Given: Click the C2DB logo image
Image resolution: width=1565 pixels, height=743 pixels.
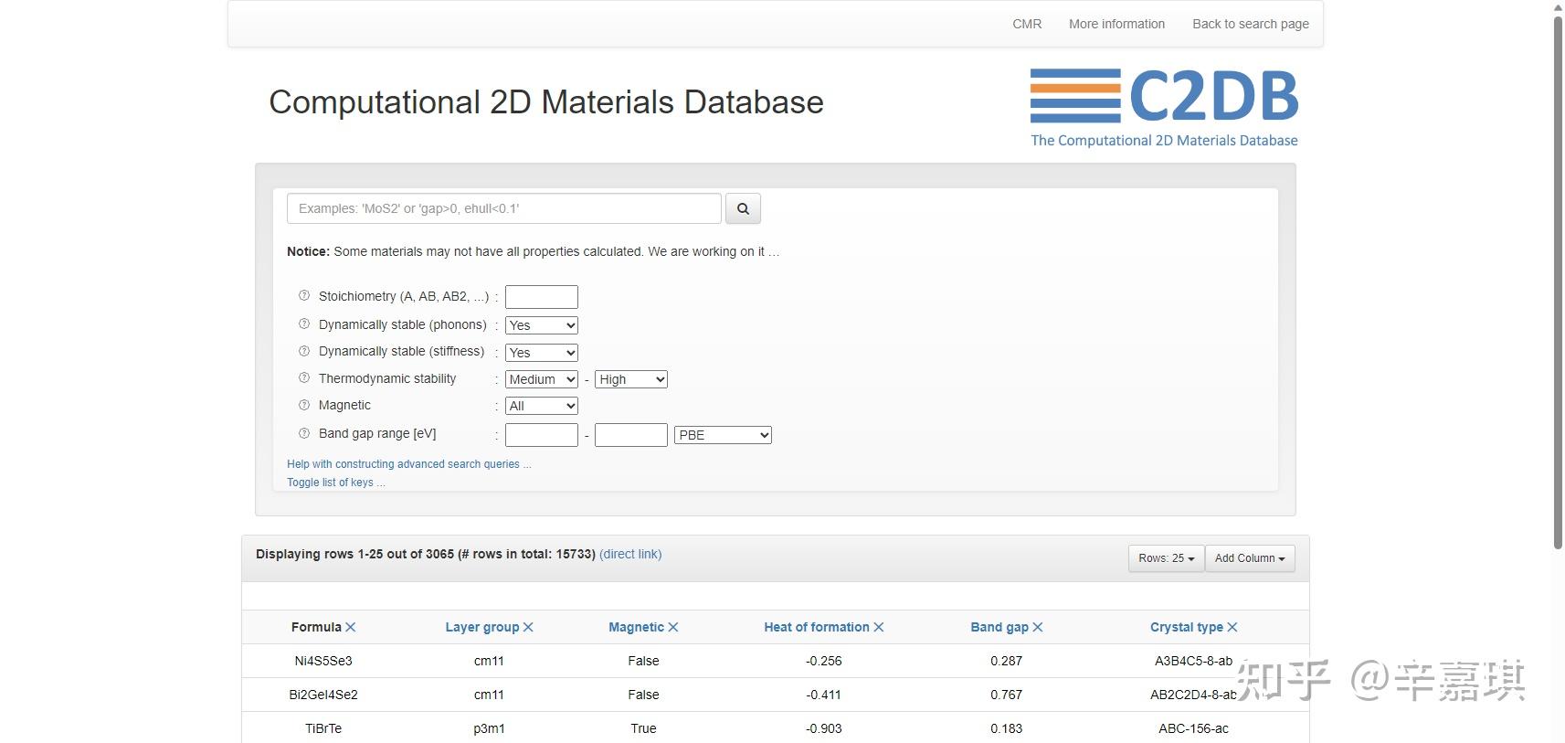Looking at the screenshot, I should pyautogui.click(x=1164, y=107).
